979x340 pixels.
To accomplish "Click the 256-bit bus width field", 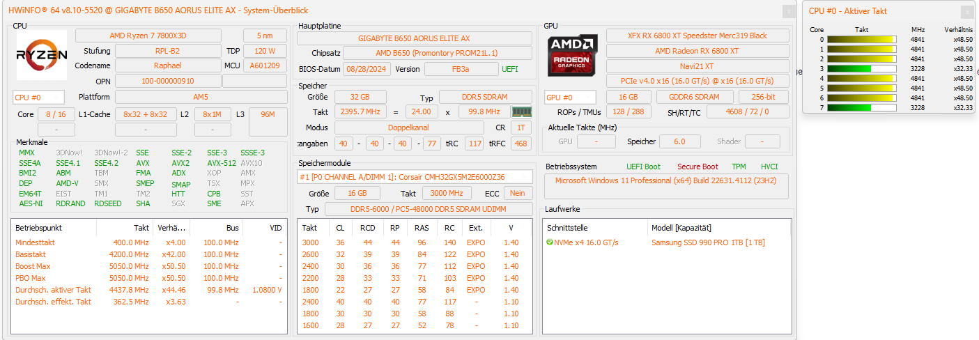I will 764,98.
